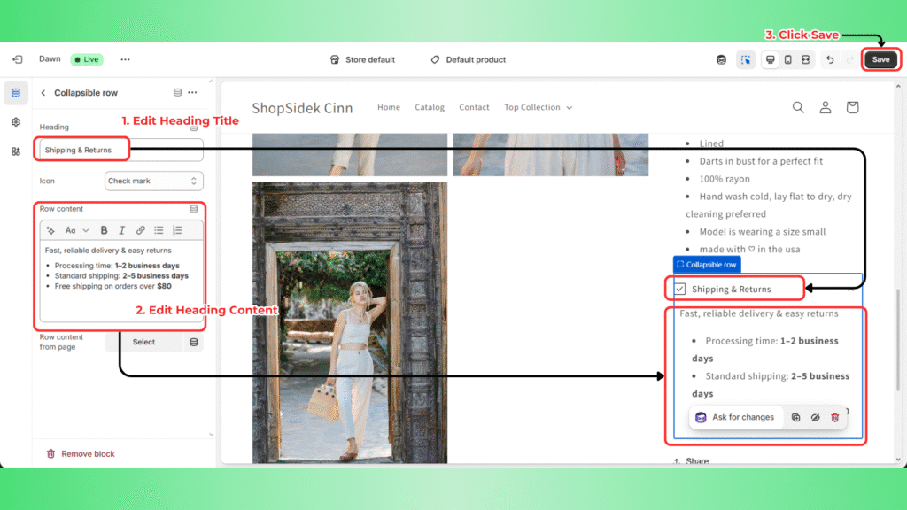This screenshot has height=510, width=907.
Task: Go to the Catalog navigation link
Action: [430, 107]
